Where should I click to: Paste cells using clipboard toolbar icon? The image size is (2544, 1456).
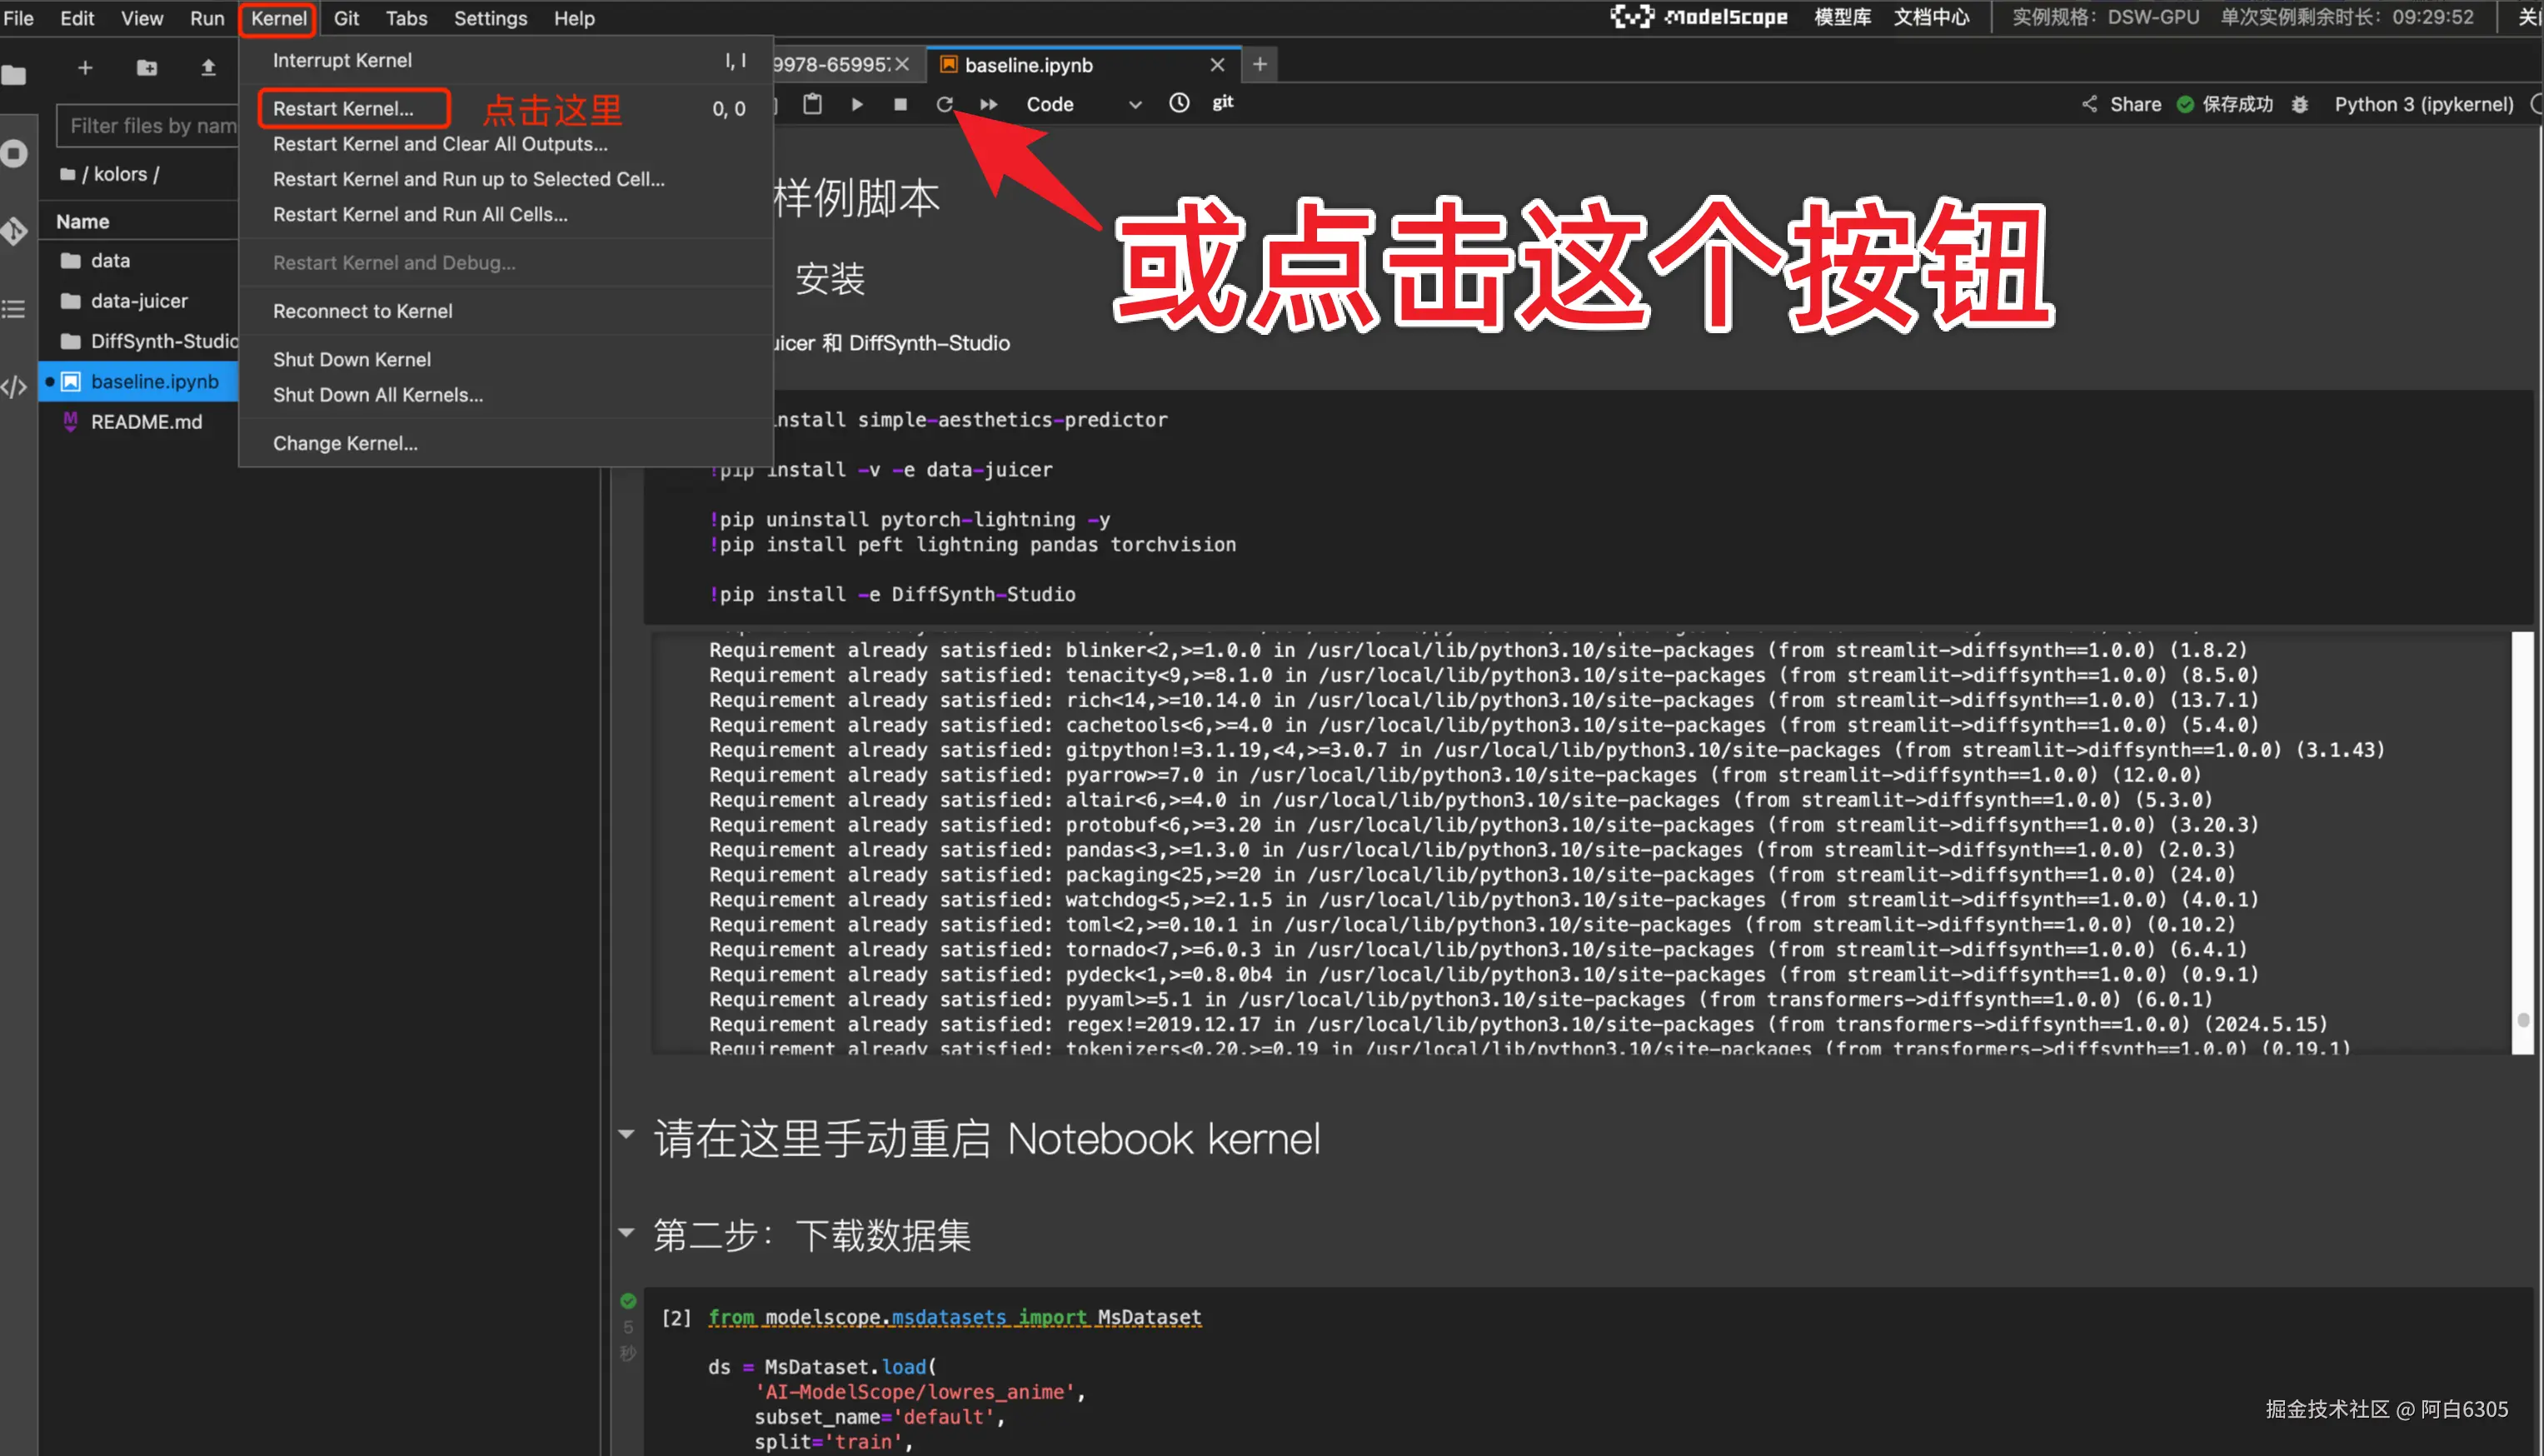pyautogui.click(x=812, y=104)
